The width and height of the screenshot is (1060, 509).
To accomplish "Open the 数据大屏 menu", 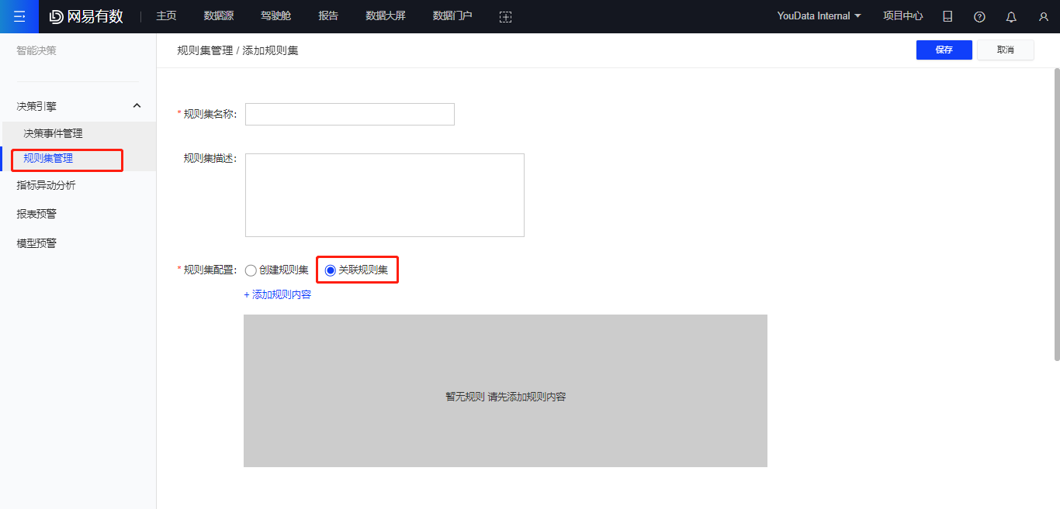I will click(x=386, y=15).
